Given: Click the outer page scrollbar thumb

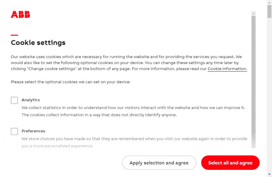Looking at the screenshot, I should (x=269, y=12).
